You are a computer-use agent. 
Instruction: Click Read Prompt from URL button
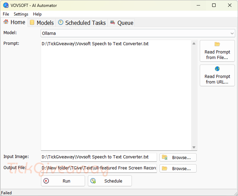[x=217, y=76]
